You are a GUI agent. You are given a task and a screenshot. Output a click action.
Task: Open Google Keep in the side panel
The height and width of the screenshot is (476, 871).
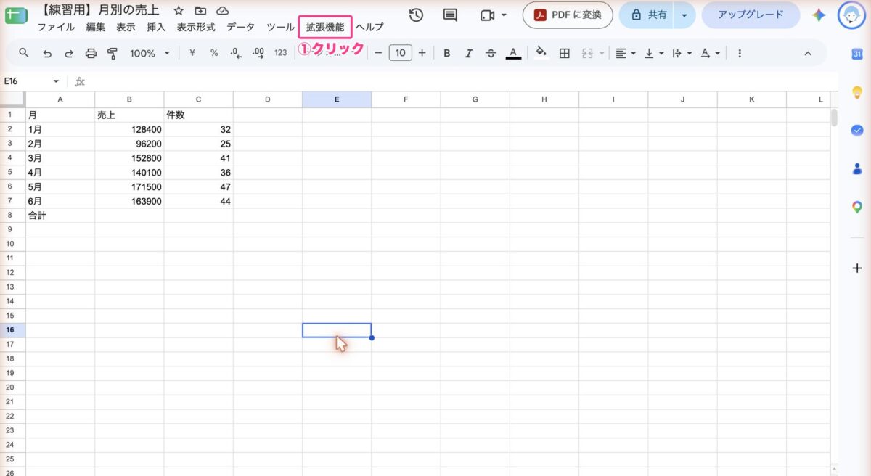point(857,92)
